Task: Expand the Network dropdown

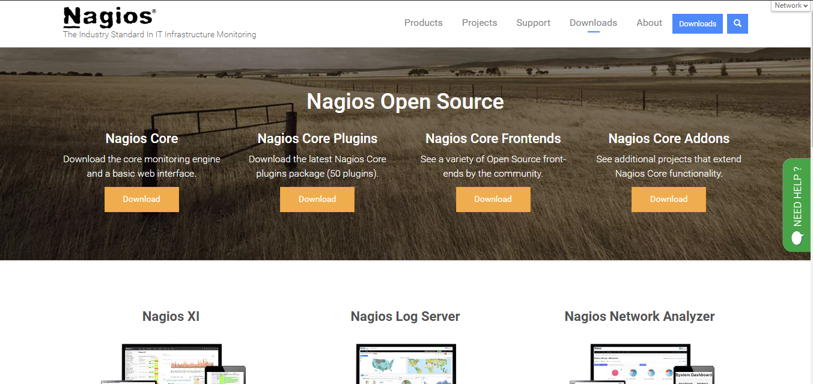Action: point(791,5)
